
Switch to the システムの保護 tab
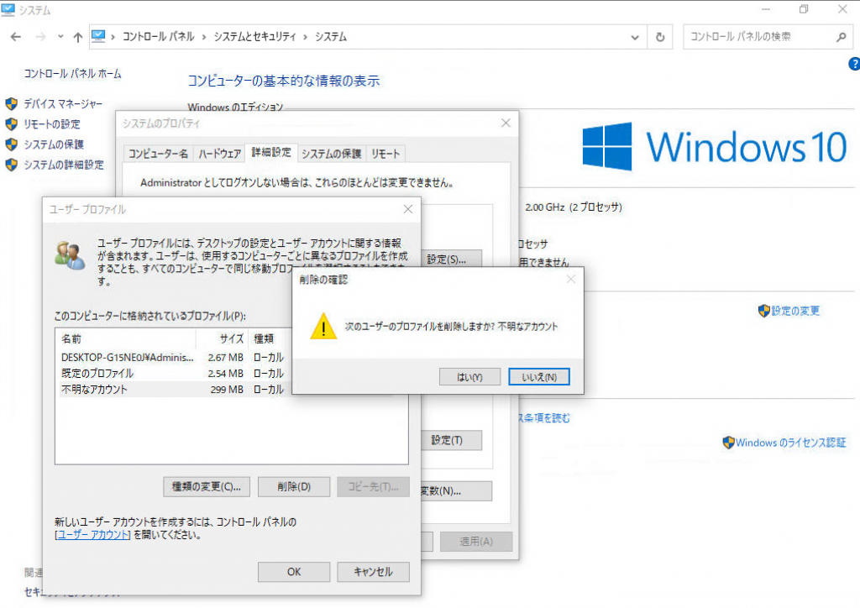pos(331,154)
